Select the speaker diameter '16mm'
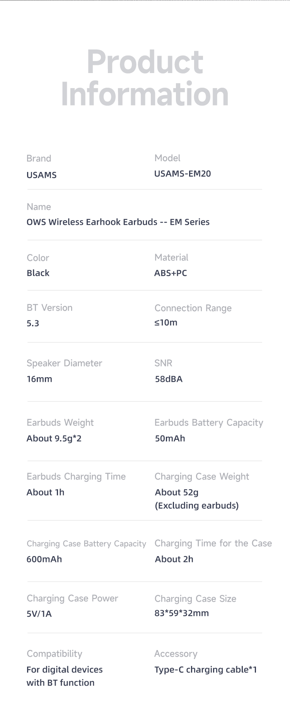 tap(39, 379)
